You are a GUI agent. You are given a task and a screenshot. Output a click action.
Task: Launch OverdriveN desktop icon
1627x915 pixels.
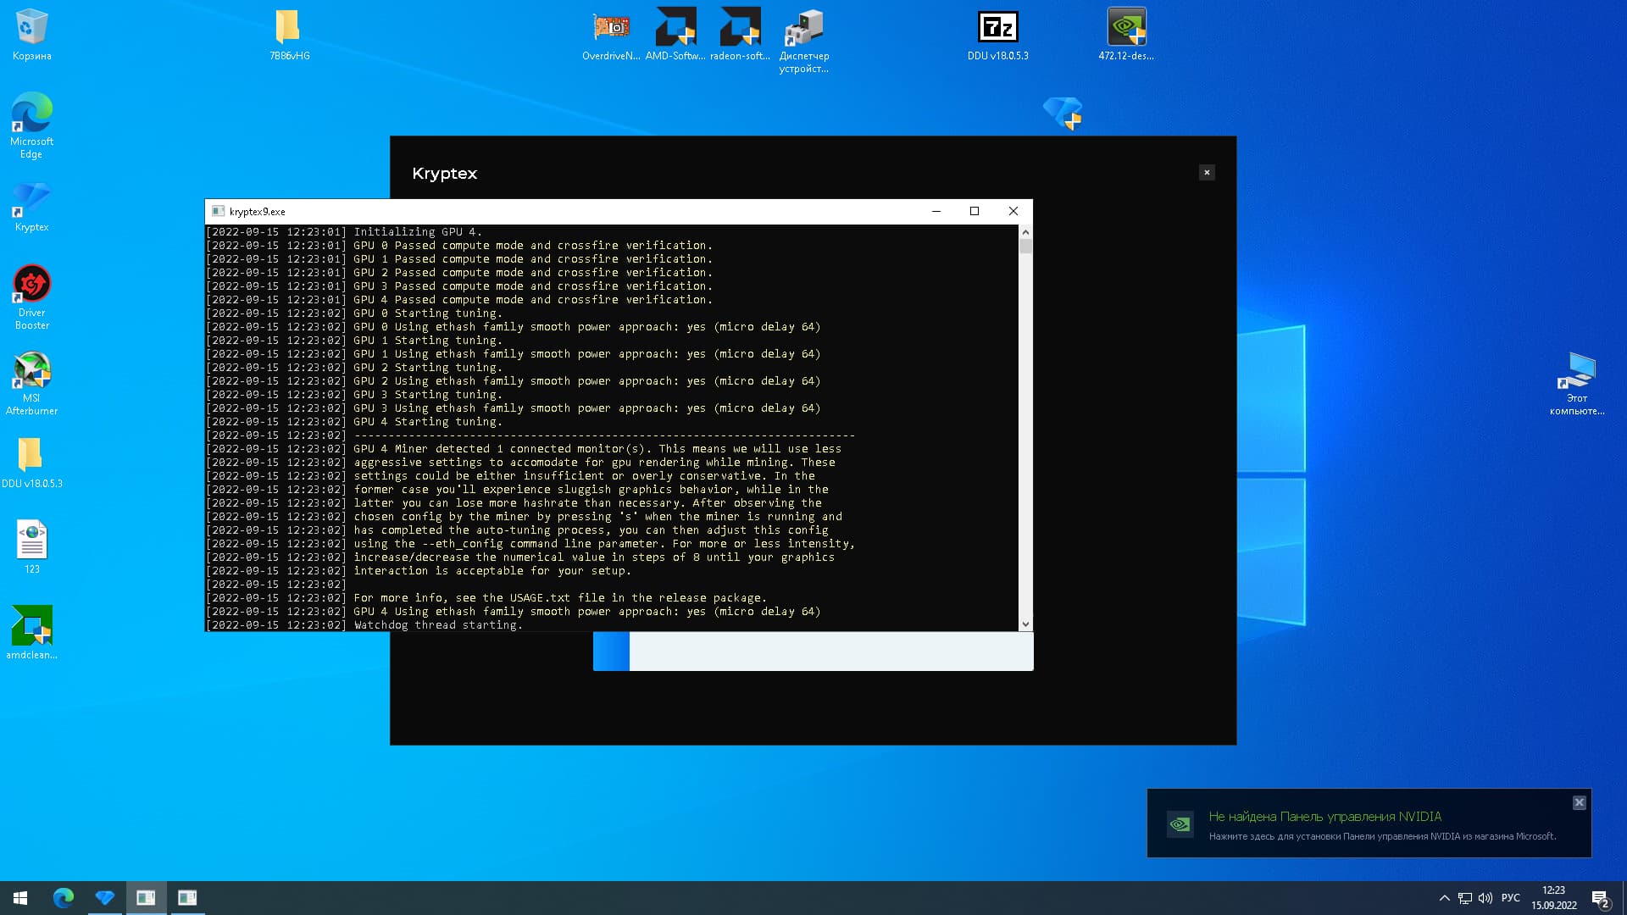[611, 35]
